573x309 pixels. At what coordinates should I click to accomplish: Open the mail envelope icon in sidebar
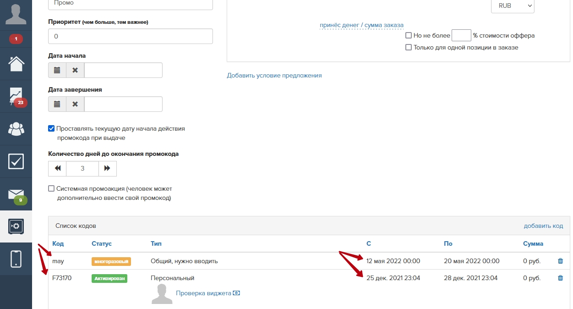(x=16, y=194)
